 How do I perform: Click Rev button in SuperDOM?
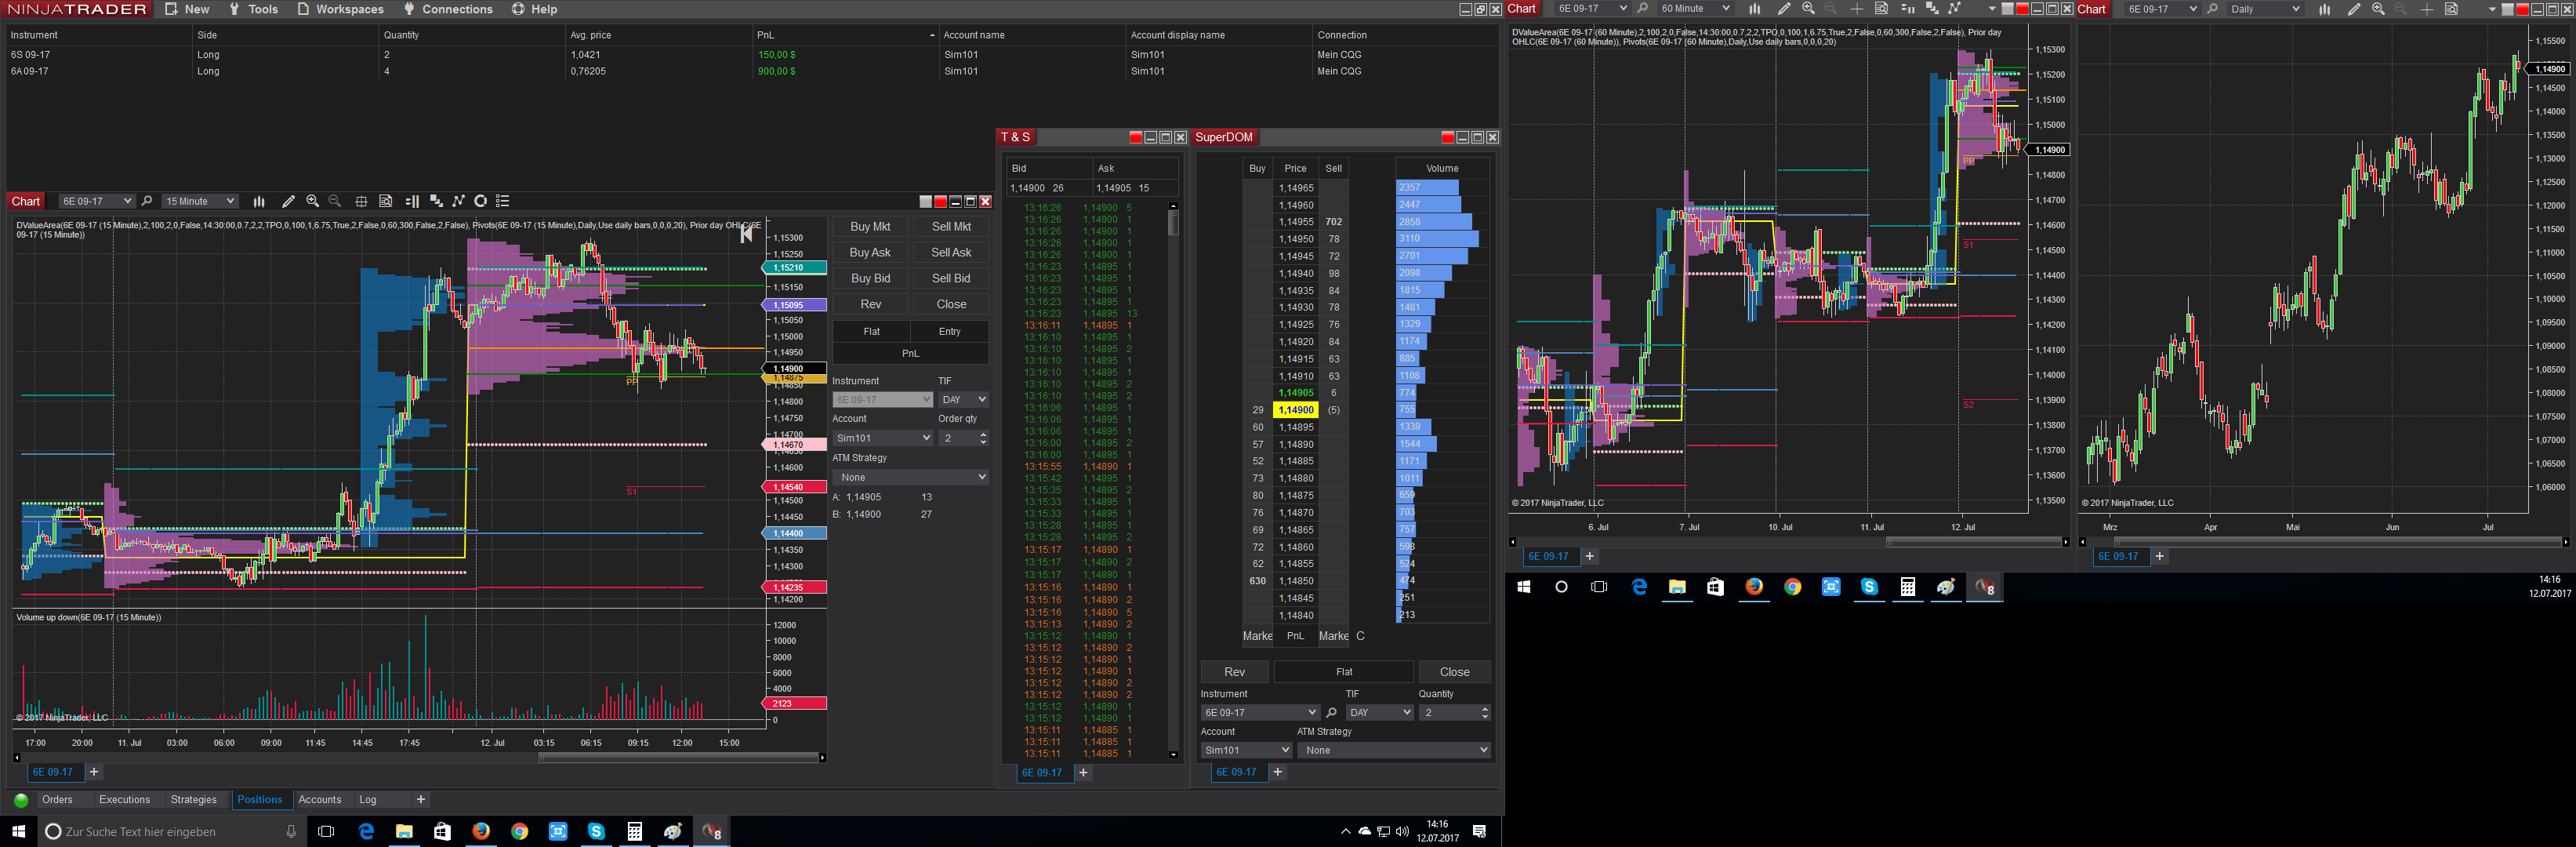point(1235,672)
